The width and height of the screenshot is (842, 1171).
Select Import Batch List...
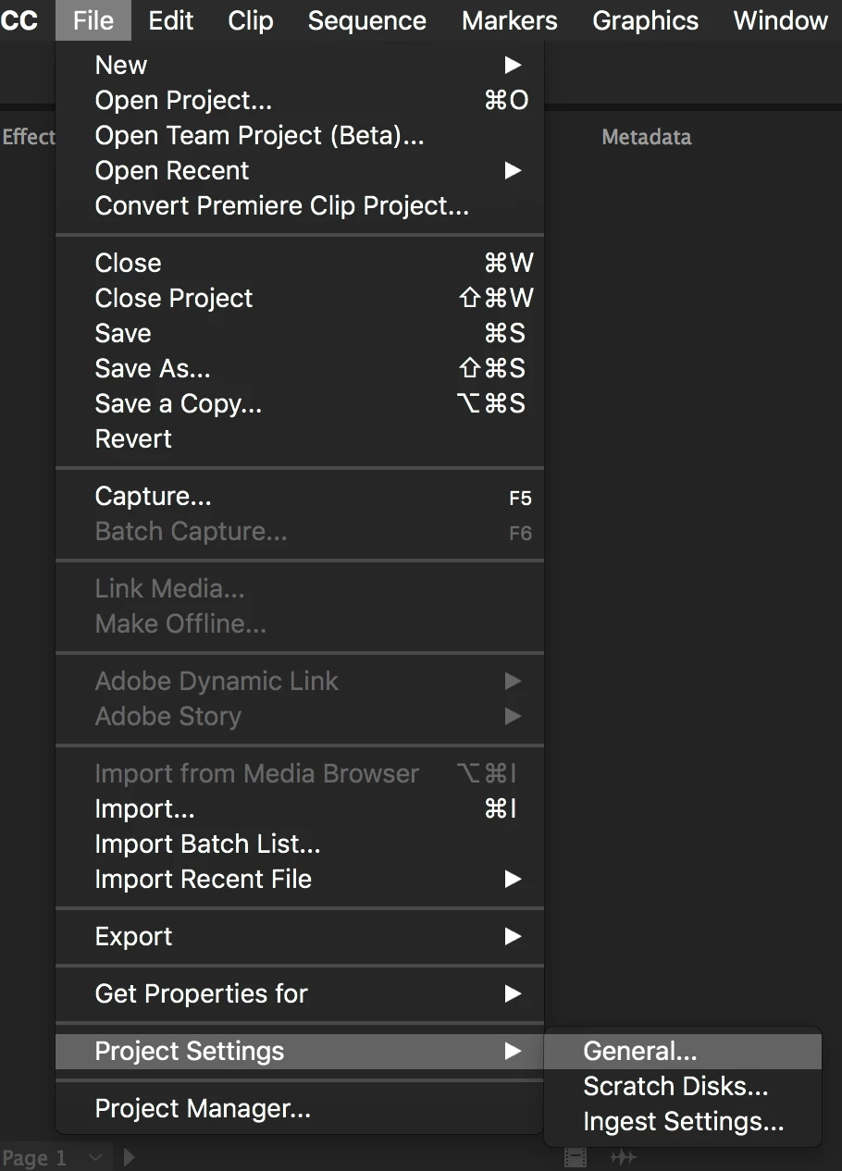click(x=300, y=844)
